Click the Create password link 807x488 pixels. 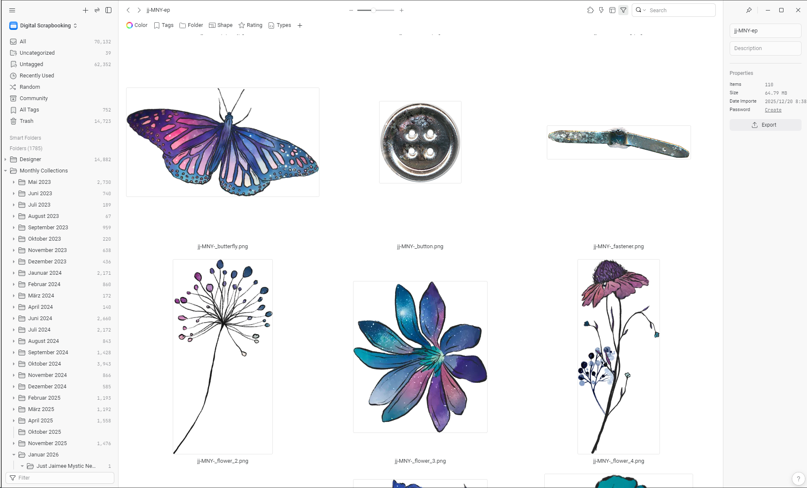pyautogui.click(x=773, y=110)
